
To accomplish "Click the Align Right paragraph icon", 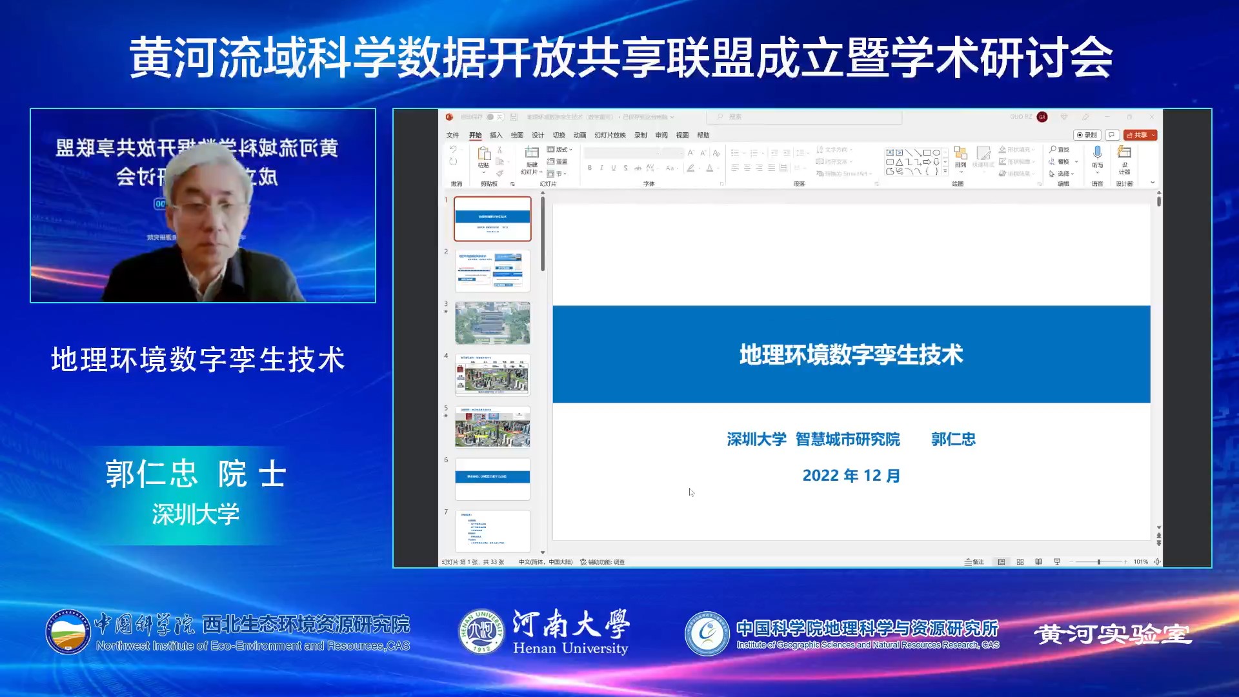I will pos(759,168).
